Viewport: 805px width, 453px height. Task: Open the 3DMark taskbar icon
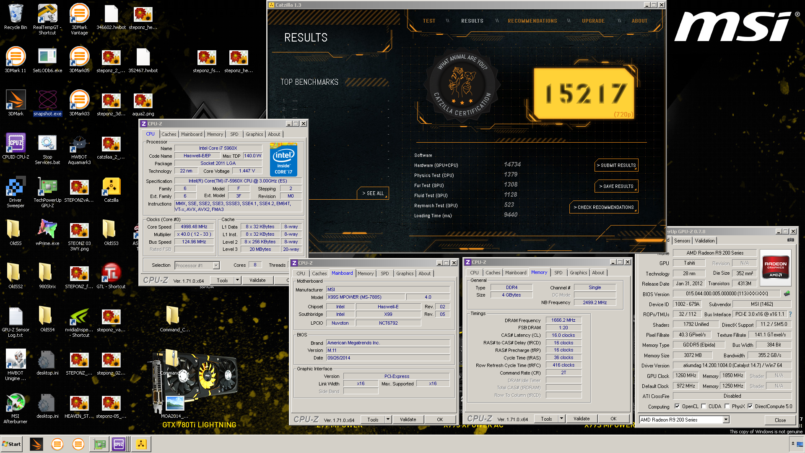point(36,444)
